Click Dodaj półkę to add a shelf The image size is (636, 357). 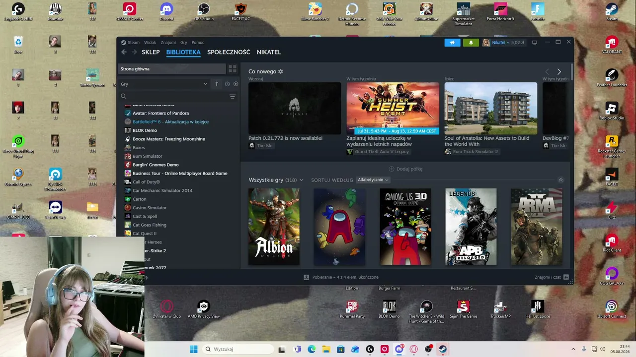(x=405, y=169)
